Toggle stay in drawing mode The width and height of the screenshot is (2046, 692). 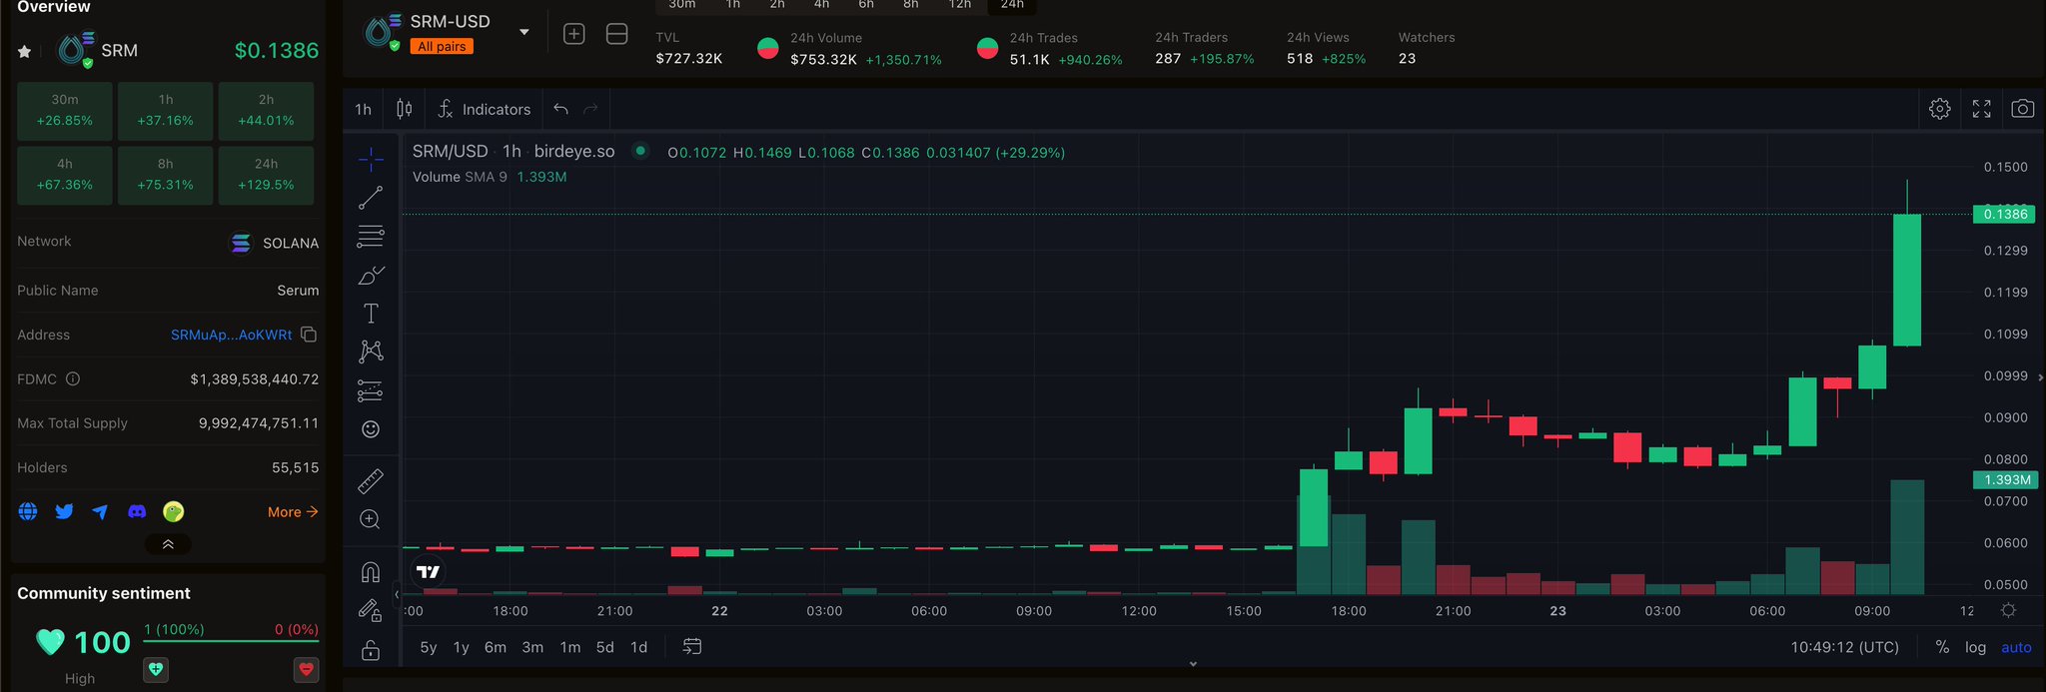371,611
